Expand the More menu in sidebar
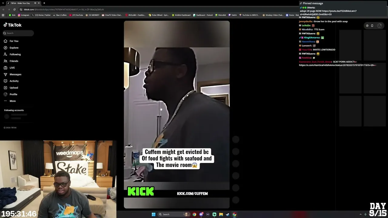Screen dimensions: 388x218 [10, 101]
